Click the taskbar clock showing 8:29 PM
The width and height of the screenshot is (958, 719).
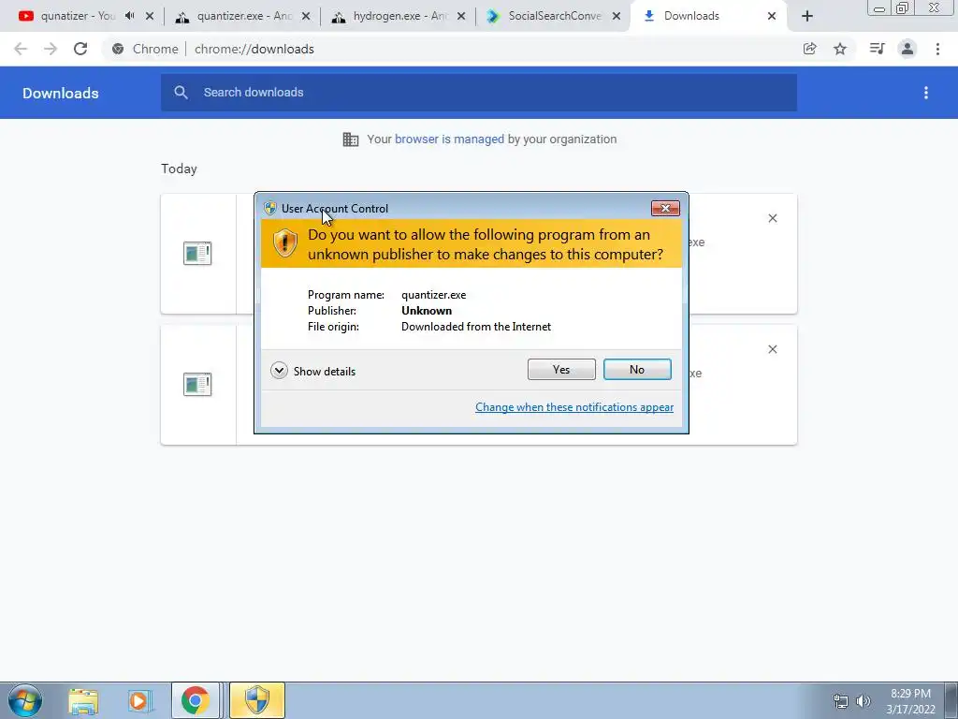tap(910, 701)
